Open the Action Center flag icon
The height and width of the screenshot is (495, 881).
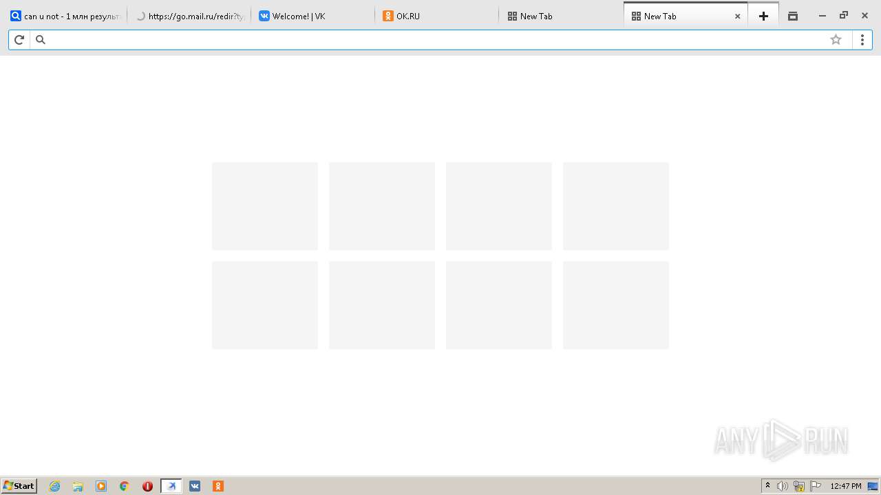pos(816,486)
